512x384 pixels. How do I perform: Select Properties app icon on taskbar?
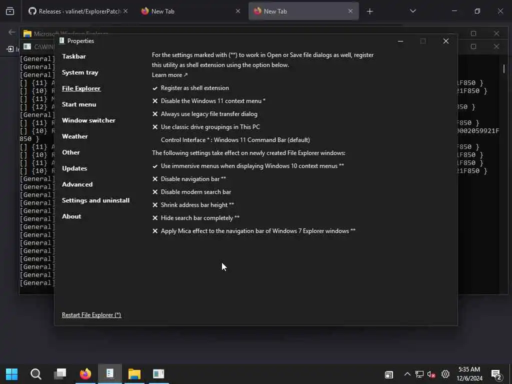(x=110, y=374)
